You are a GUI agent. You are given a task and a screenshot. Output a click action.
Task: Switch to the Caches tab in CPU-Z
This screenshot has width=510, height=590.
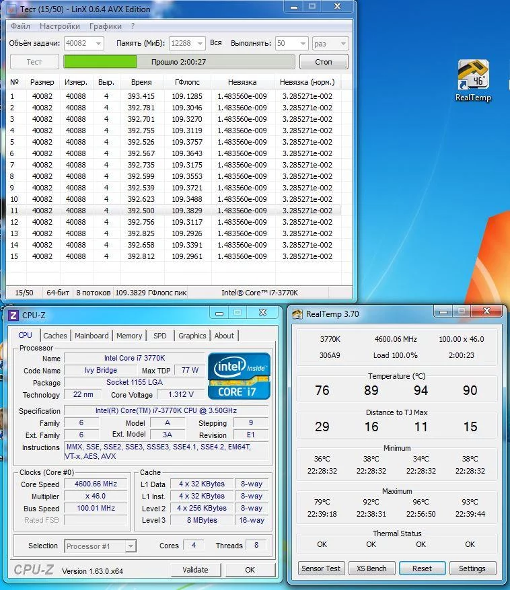click(55, 336)
